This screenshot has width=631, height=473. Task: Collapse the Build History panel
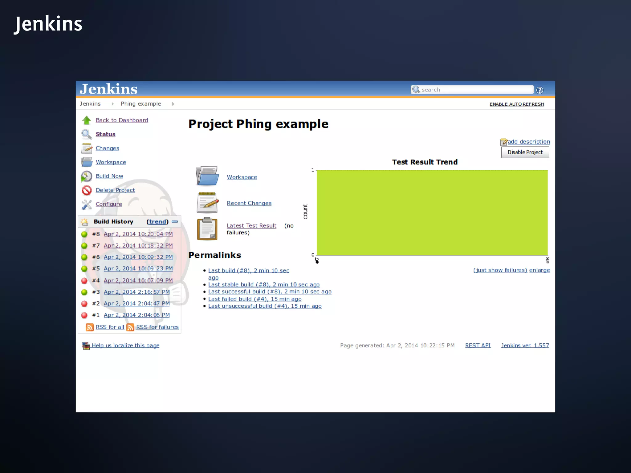pyautogui.click(x=175, y=221)
